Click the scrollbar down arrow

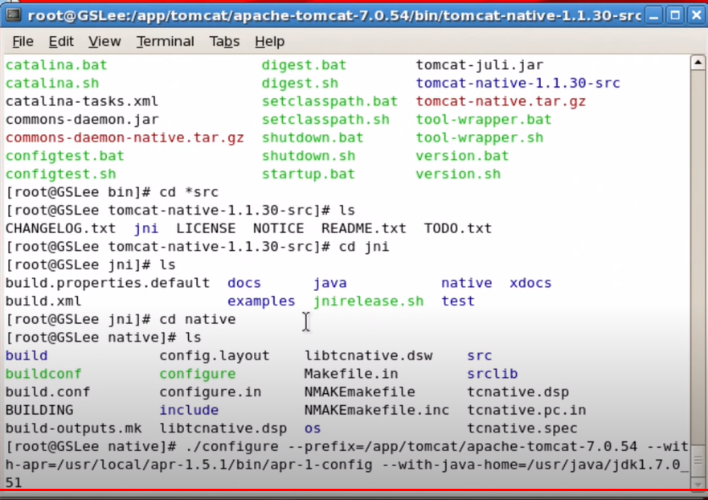pos(698,484)
